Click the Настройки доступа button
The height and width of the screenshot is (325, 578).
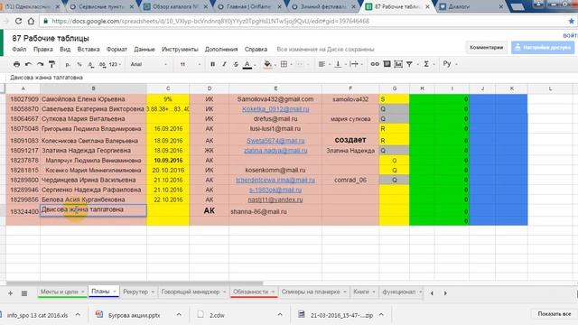(x=543, y=48)
